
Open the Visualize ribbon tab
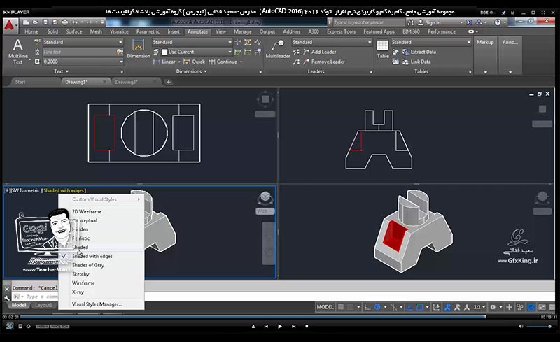(119, 31)
